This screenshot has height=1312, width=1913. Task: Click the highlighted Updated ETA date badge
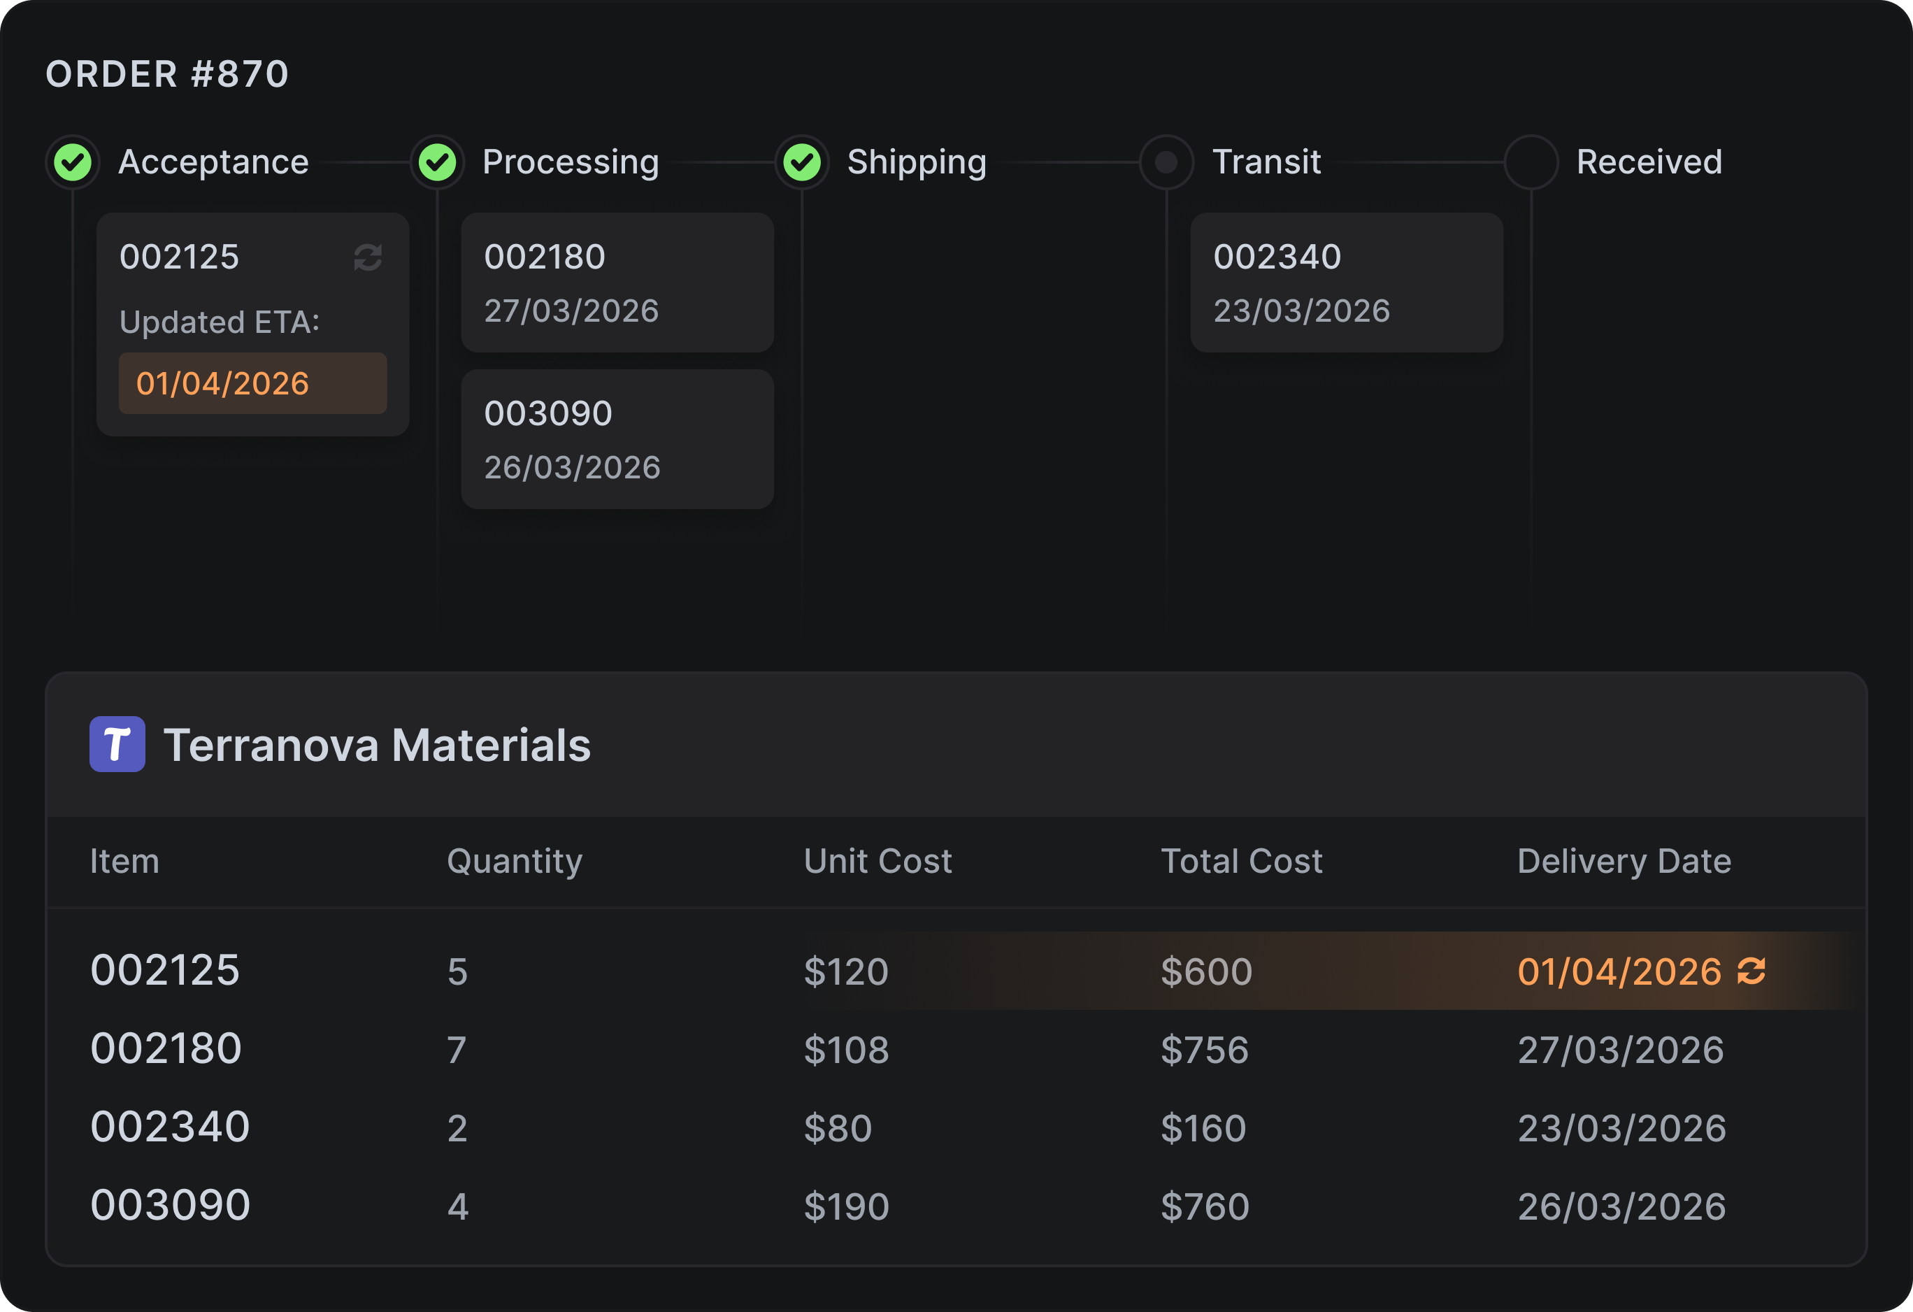[252, 383]
